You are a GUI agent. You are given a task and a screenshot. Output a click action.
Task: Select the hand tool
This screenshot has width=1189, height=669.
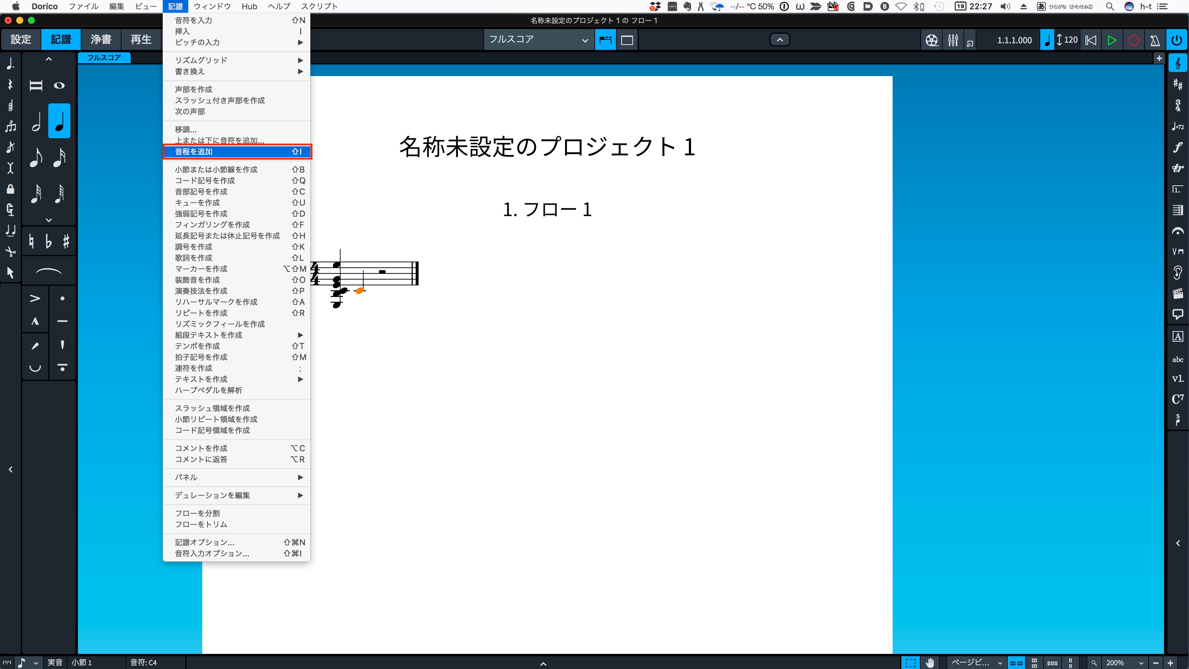pos(930,663)
